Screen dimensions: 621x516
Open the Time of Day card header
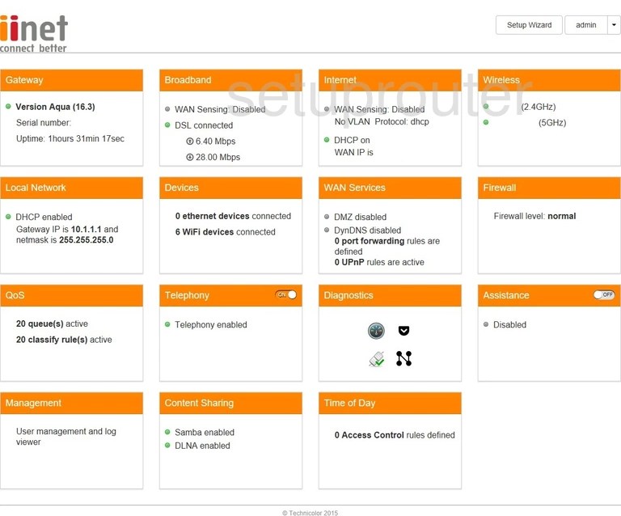pyautogui.click(x=390, y=404)
